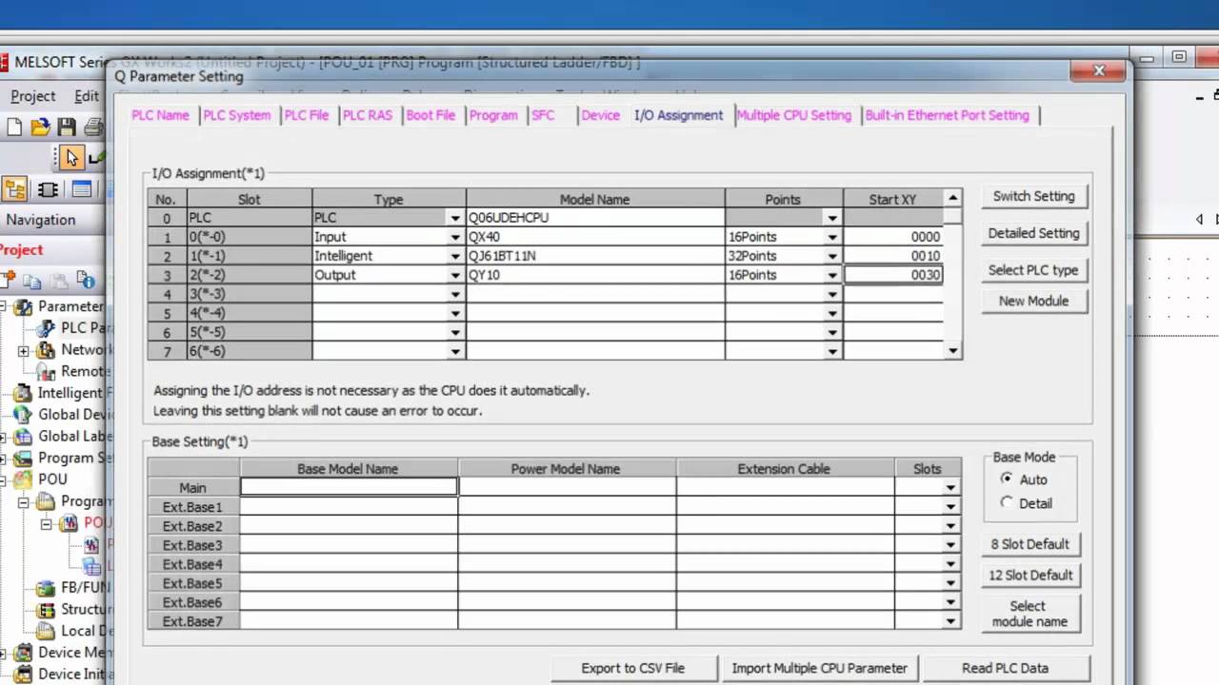Click Export to CSV File button
Screen dimensions: 1219x685
pyautogui.click(x=633, y=668)
